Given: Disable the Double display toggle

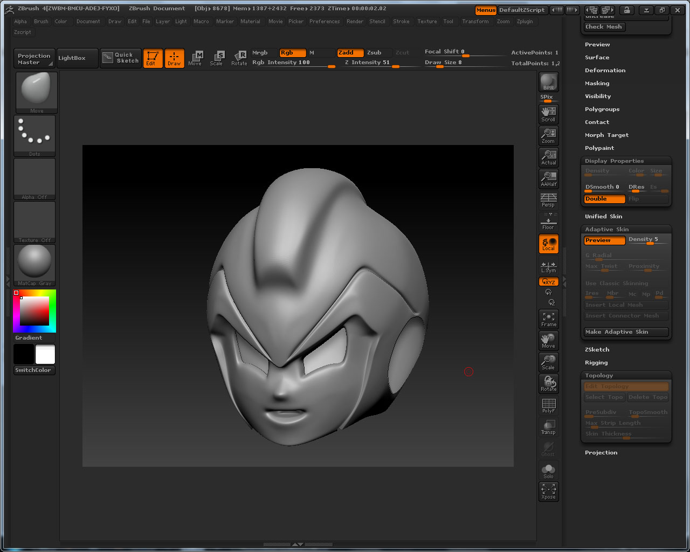Looking at the screenshot, I should point(604,199).
